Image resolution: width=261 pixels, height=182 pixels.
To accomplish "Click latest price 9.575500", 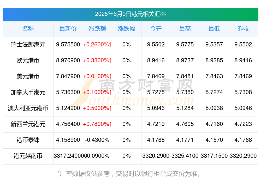I will (x=68, y=45).
